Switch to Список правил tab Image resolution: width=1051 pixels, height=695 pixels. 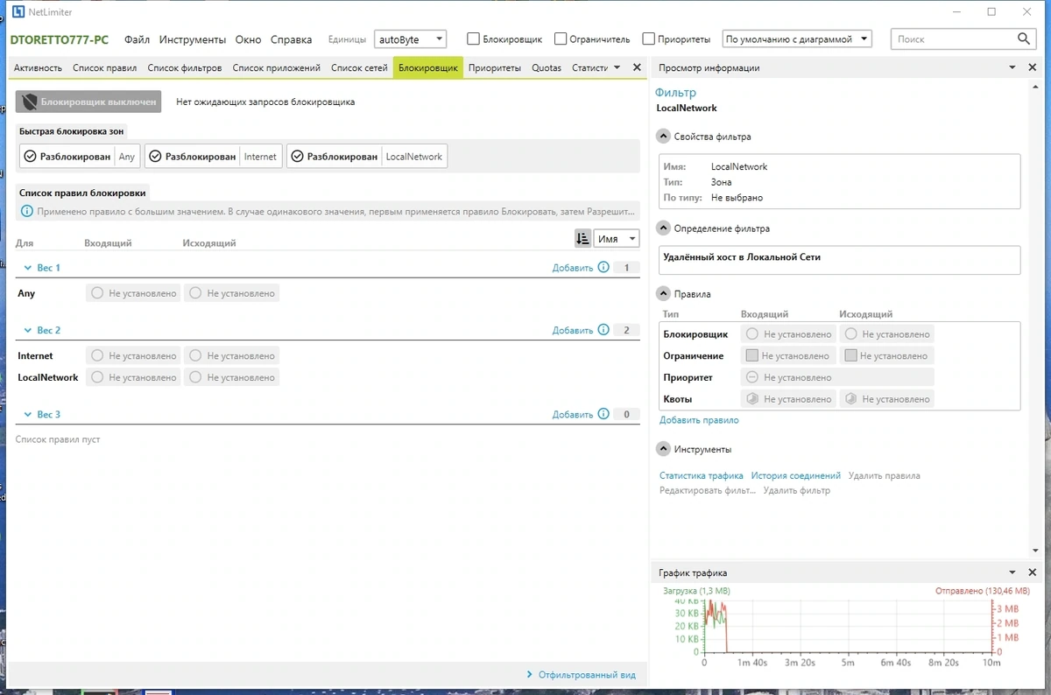104,67
